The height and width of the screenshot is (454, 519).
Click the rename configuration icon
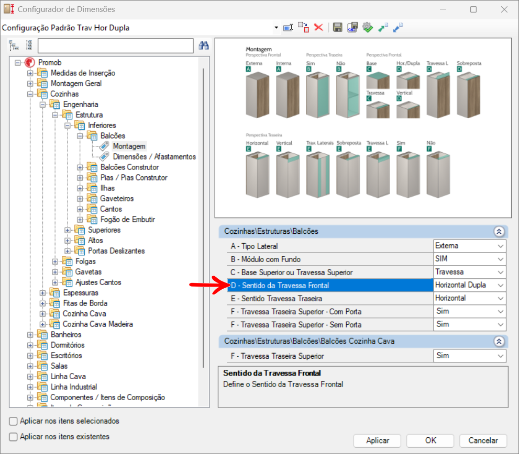pyautogui.click(x=288, y=27)
